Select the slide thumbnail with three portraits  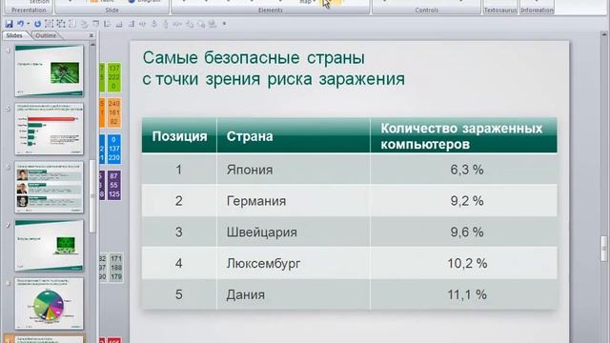(x=49, y=187)
